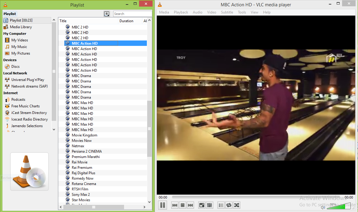Viewport: 358px width, 212px height.
Task: Click the playlist Search field
Action: [132, 14]
